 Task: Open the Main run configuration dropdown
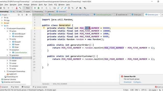tap(28, 8)
